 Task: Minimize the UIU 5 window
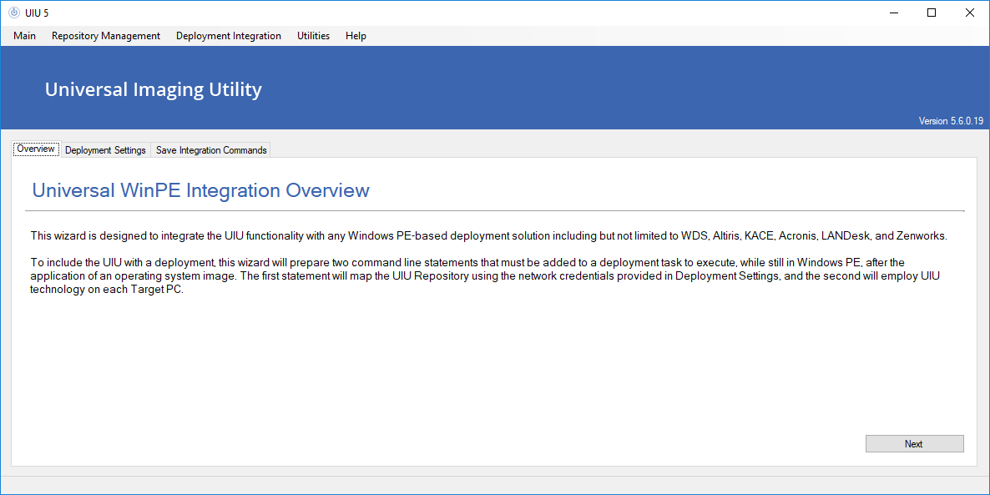[893, 13]
